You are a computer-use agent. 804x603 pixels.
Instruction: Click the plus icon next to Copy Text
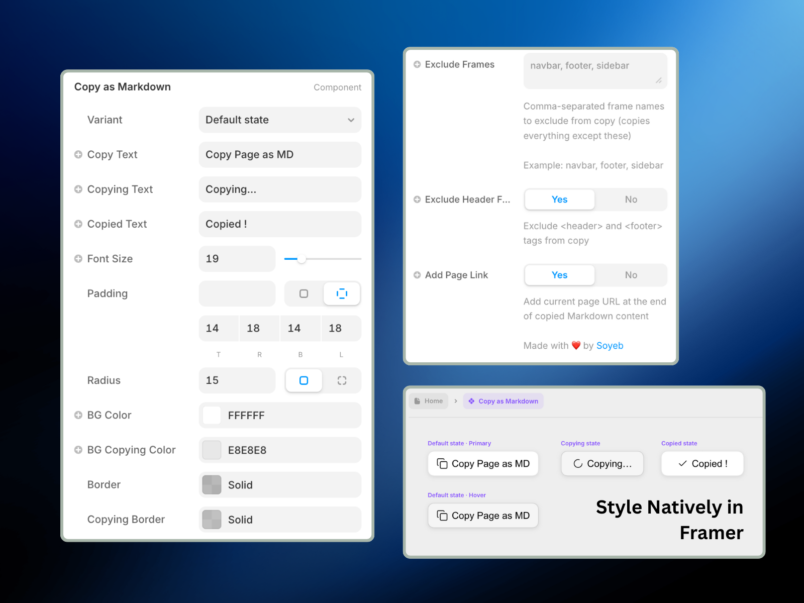tap(79, 154)
